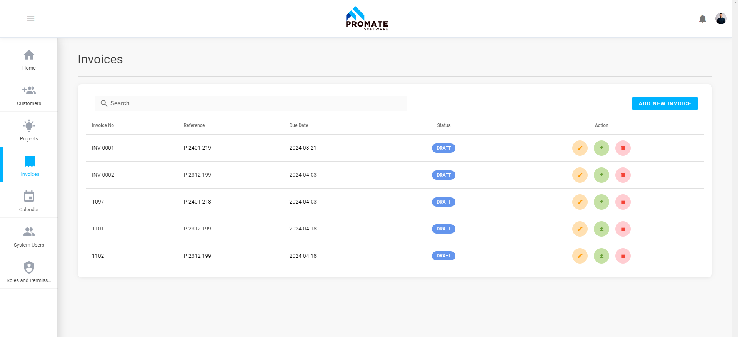Delete invoice 1102 using trash icon
The width and height of the screenshot is (738, 337).
coord(623,256)
